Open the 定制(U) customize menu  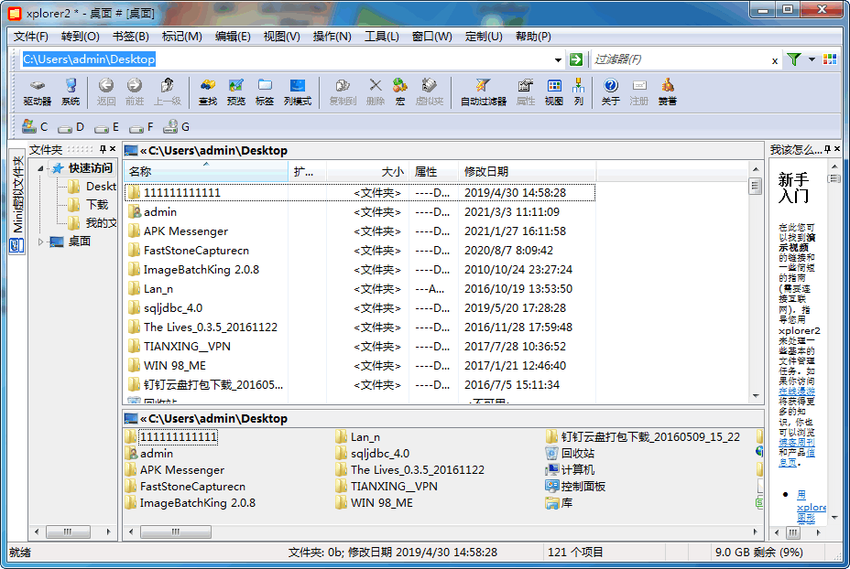484,37
